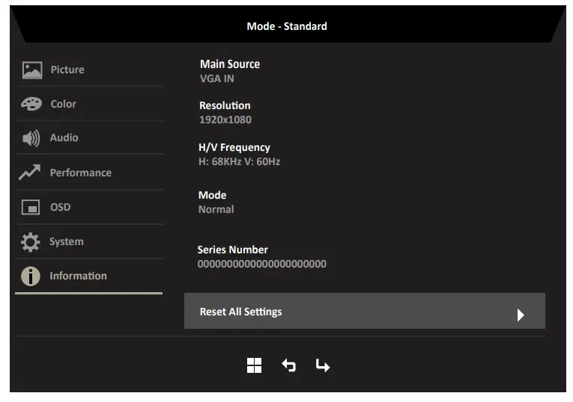Image resolution: width=573 pixels, height=402 pixels.
Task: Click the Color palette icon
Action: (x=31, y=105)
